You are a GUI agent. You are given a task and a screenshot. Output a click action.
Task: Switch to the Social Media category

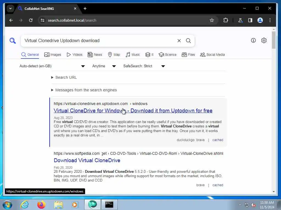pyautogui.click(x=212, y=55)
